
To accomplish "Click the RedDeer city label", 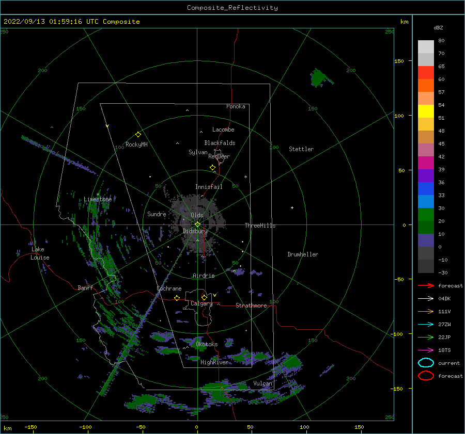I will click(x=219, y=156).
